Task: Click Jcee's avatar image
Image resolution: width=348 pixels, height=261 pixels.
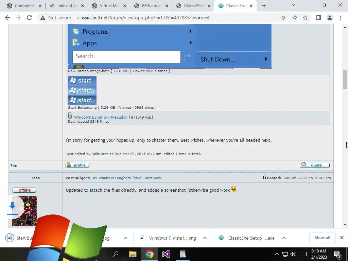Action: (24, 211)
